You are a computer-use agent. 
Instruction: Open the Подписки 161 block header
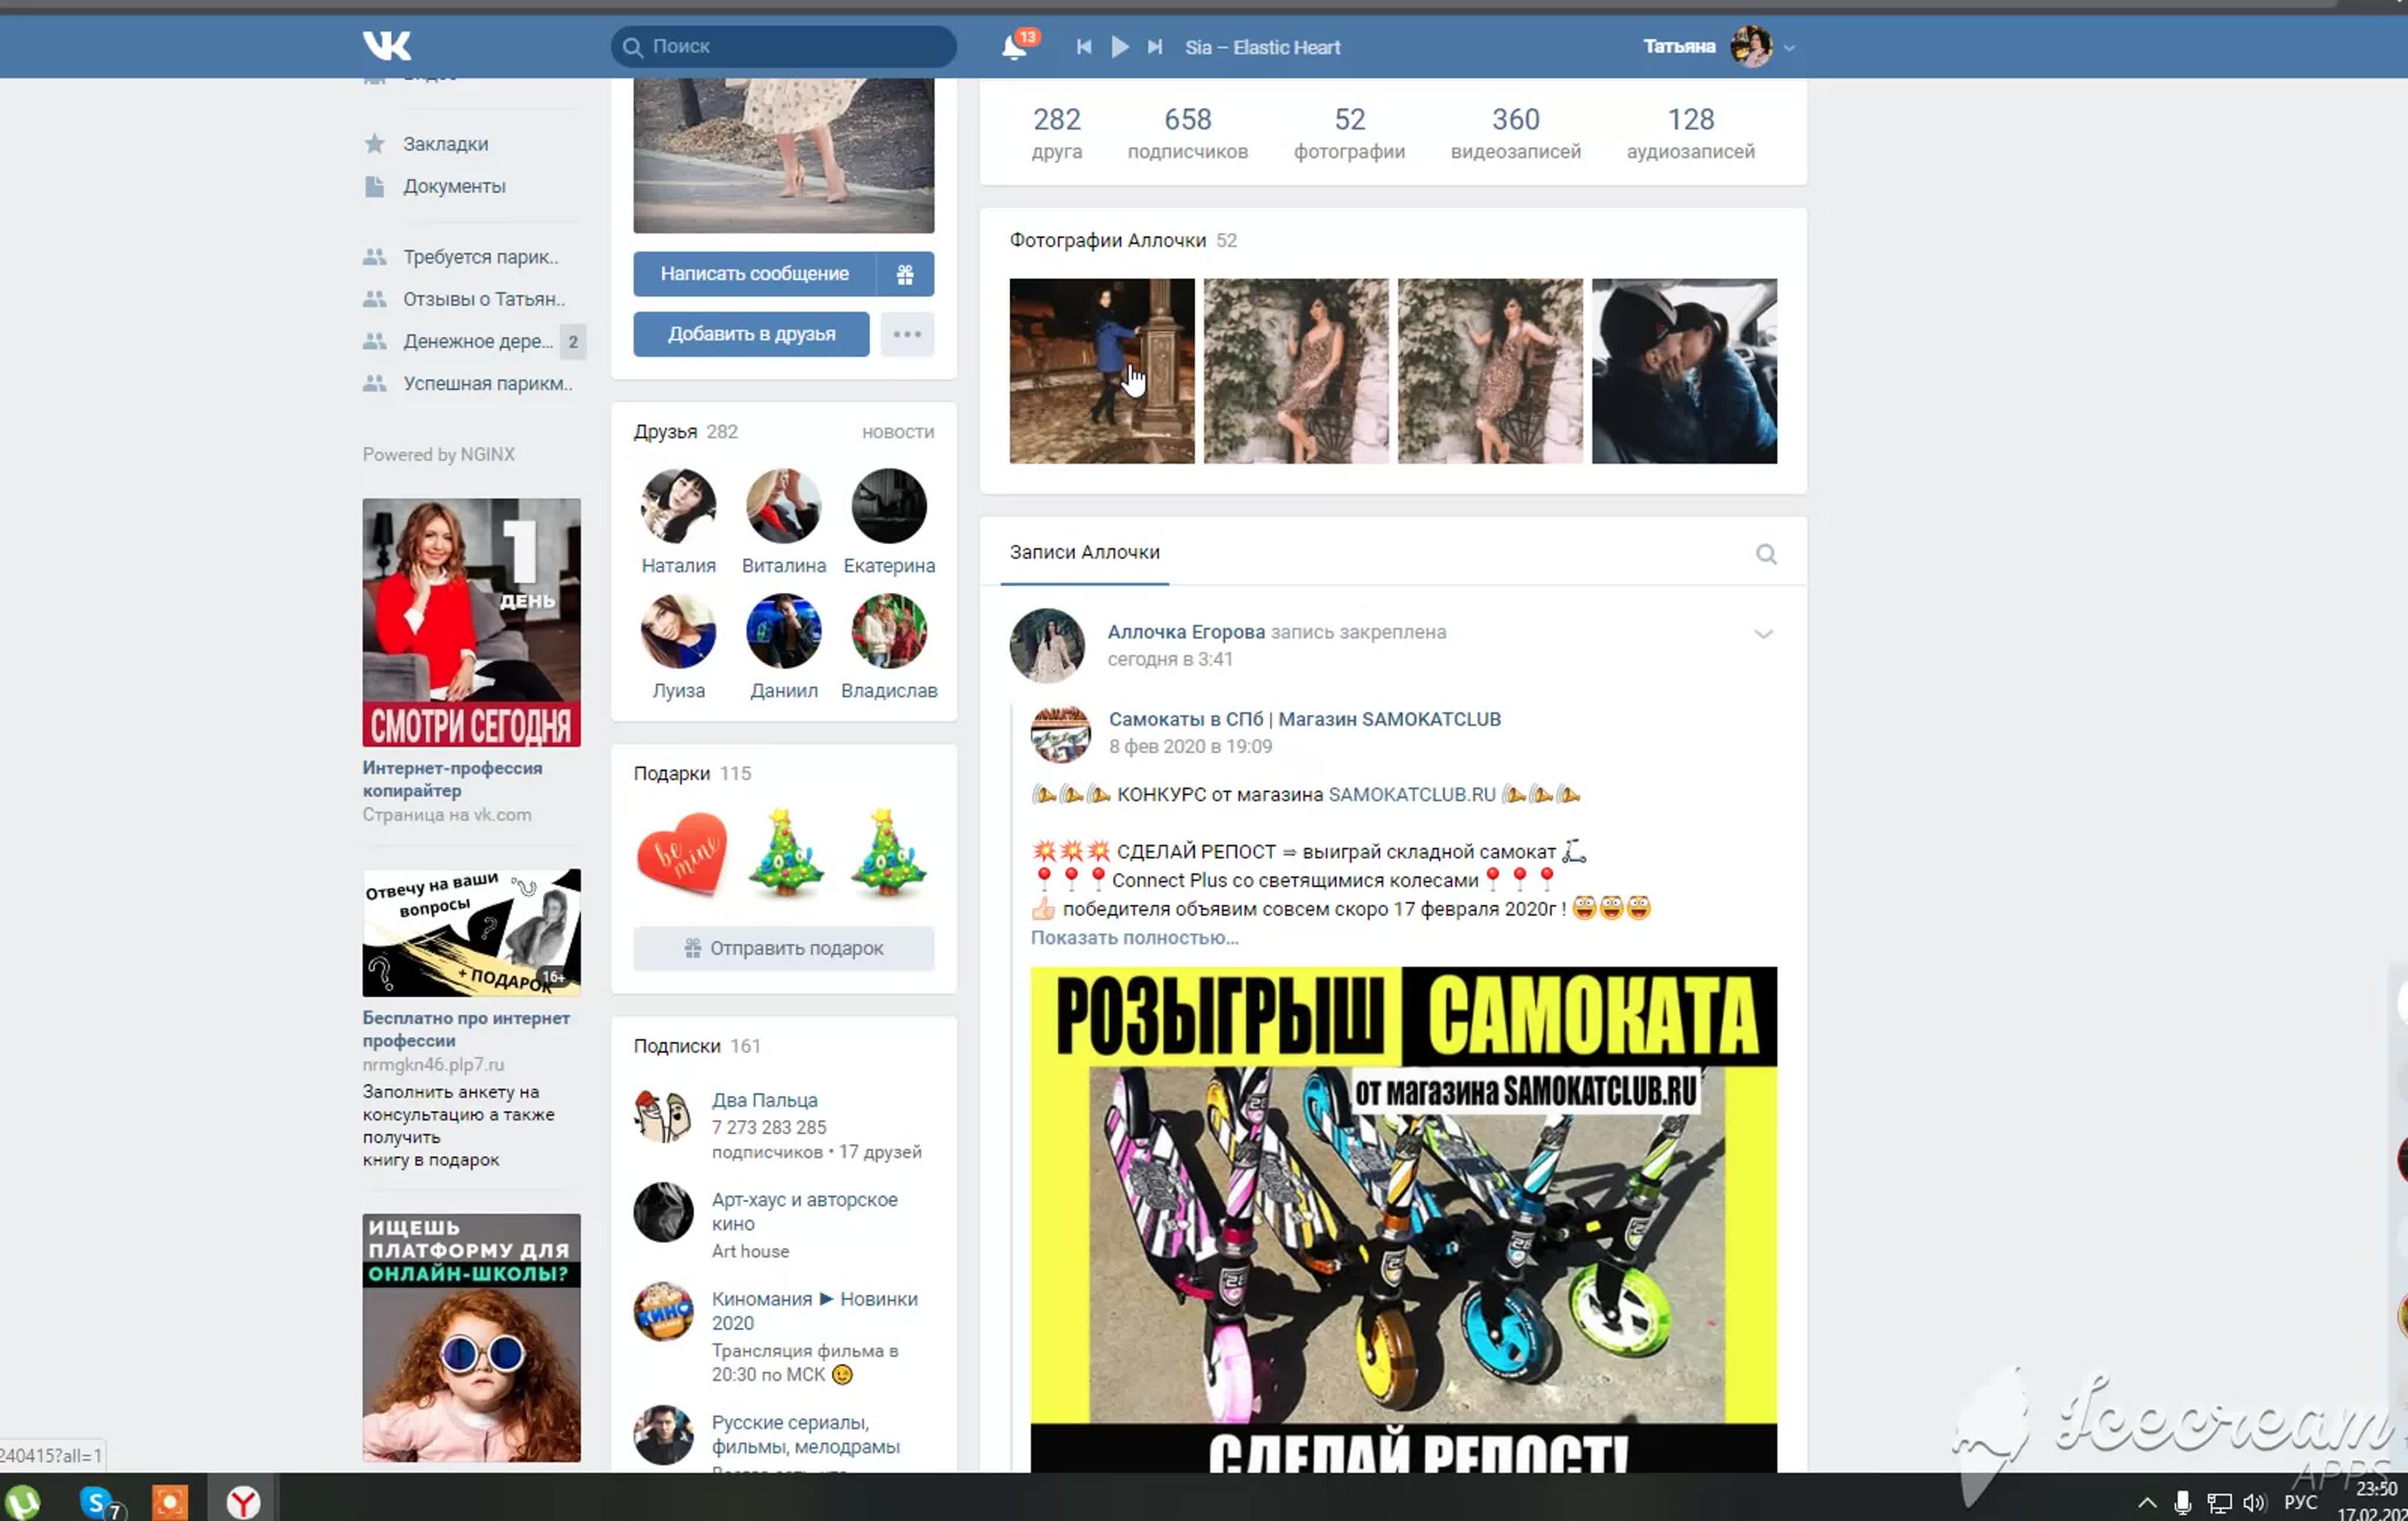click(x=696, y=1046)
